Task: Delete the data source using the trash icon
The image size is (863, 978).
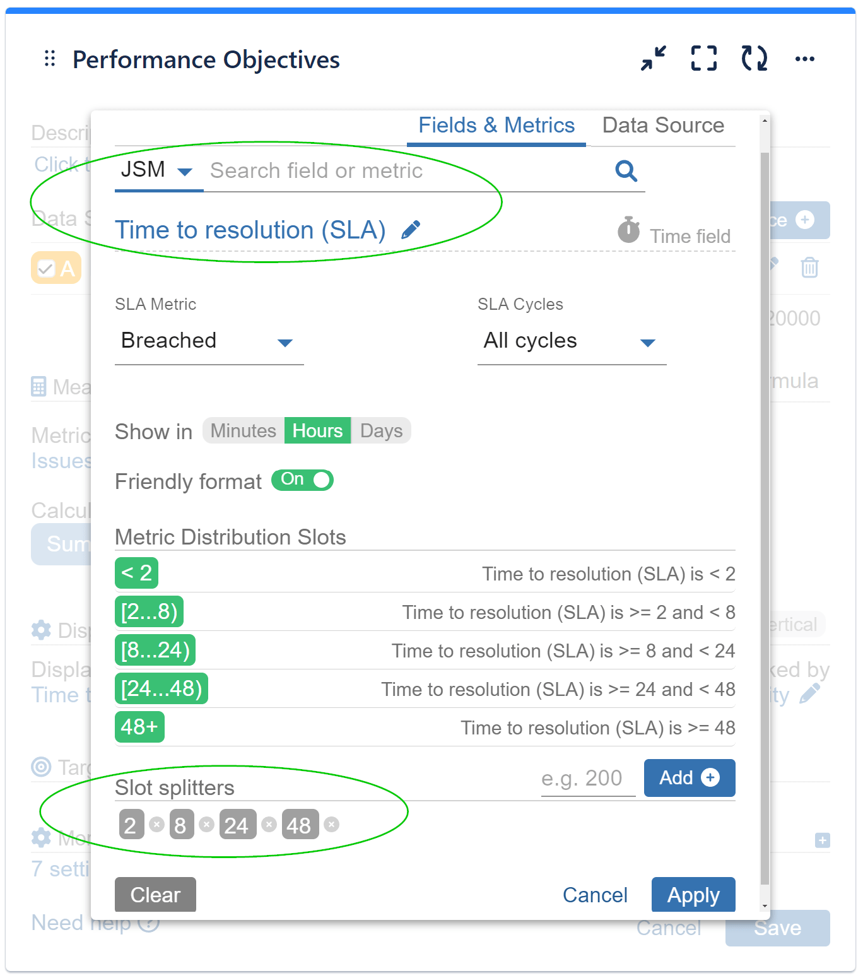Action: (x=809, y=268)
